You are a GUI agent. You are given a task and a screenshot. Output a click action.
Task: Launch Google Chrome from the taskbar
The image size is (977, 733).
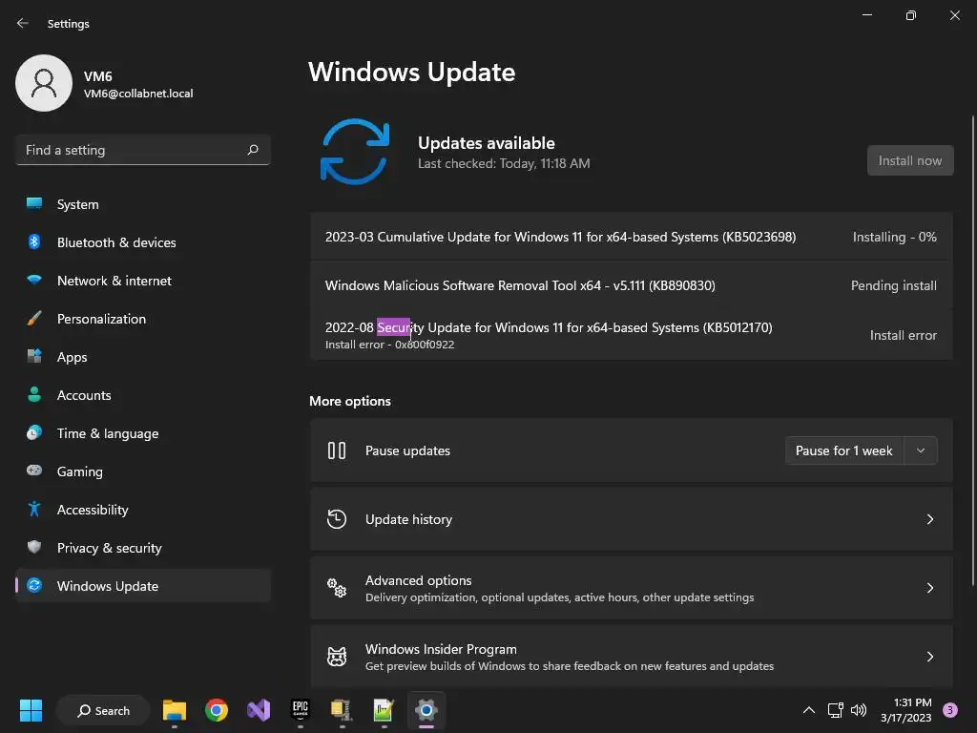[217, 710]
